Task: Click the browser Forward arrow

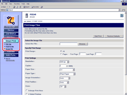Action: click(x=9, y=7)
